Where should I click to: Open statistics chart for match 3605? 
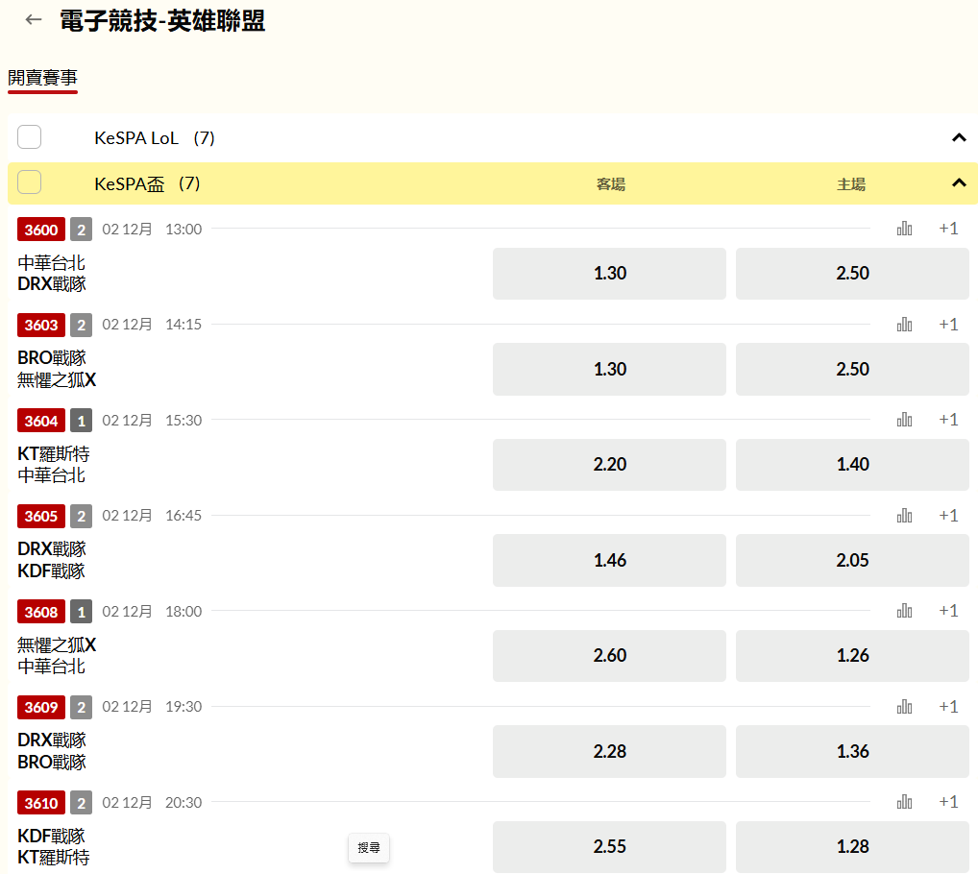904,516
